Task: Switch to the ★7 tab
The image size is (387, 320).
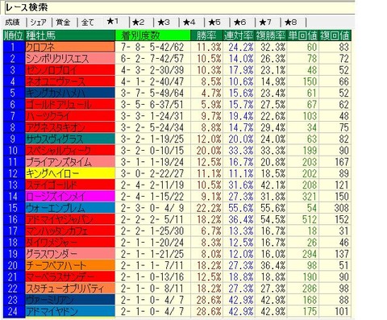Action: point(265,23)
